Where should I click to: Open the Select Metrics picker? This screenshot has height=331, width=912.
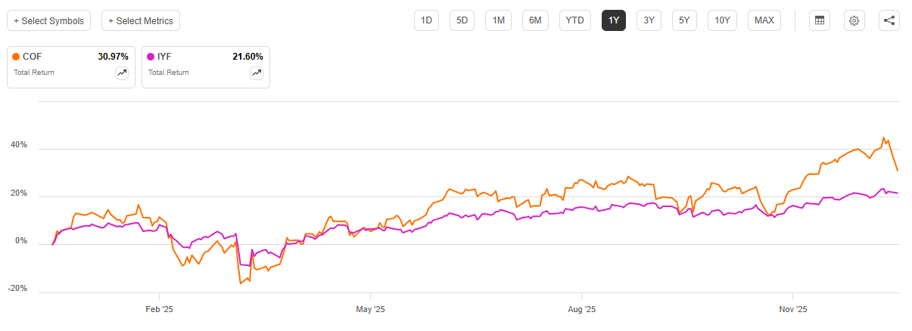point(140,20)
